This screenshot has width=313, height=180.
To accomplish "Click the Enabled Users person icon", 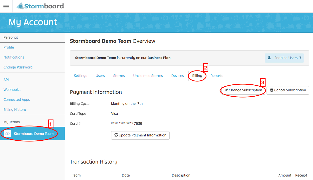I will pyautogui.click(x=269, y=58).
